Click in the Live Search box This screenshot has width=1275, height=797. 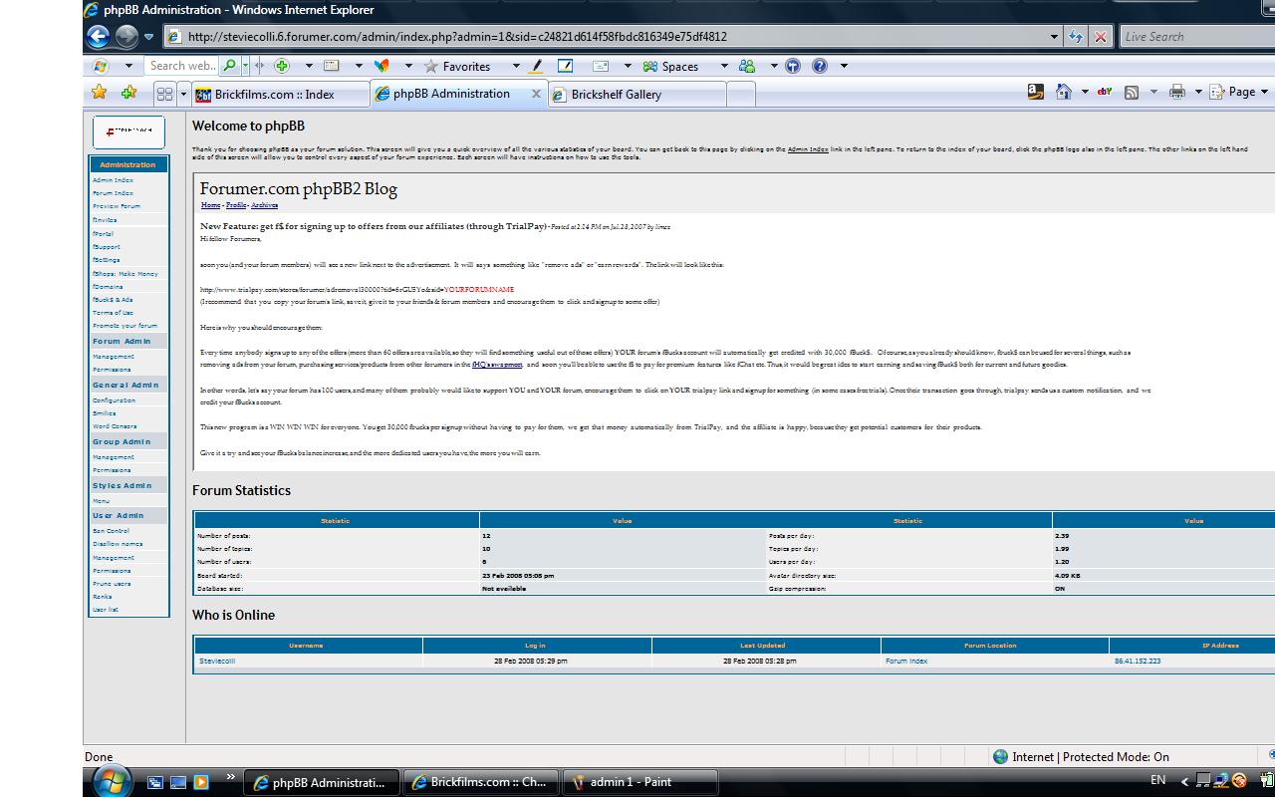click(1196, 37)
